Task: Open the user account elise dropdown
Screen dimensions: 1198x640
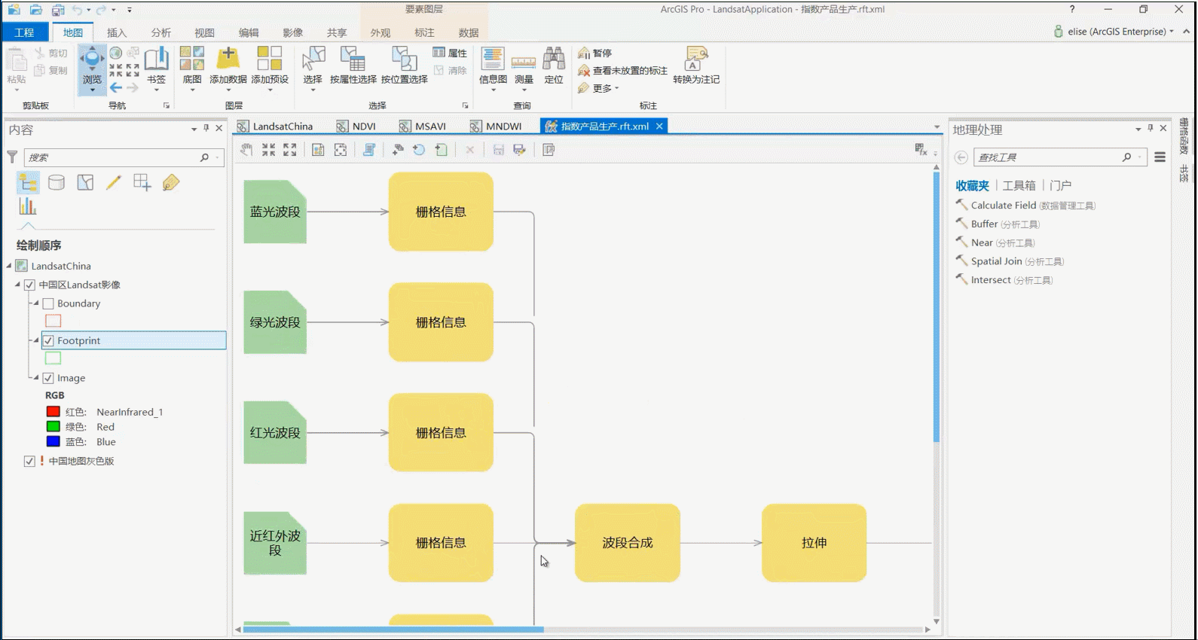Action: coord(1114,32)
